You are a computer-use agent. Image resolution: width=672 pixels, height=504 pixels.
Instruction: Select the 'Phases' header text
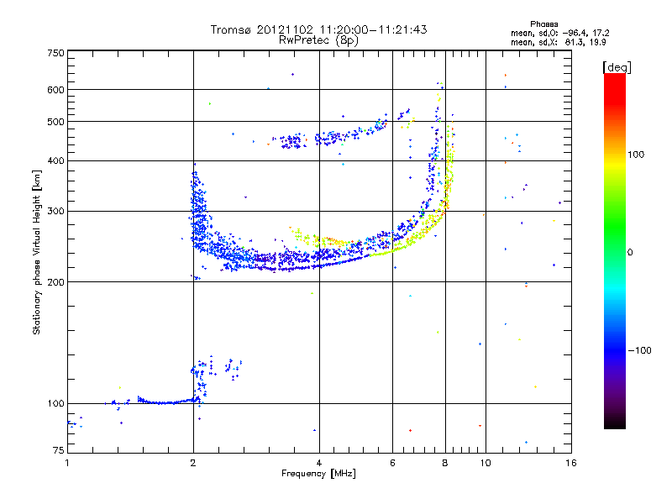click(x=543, y=24)
